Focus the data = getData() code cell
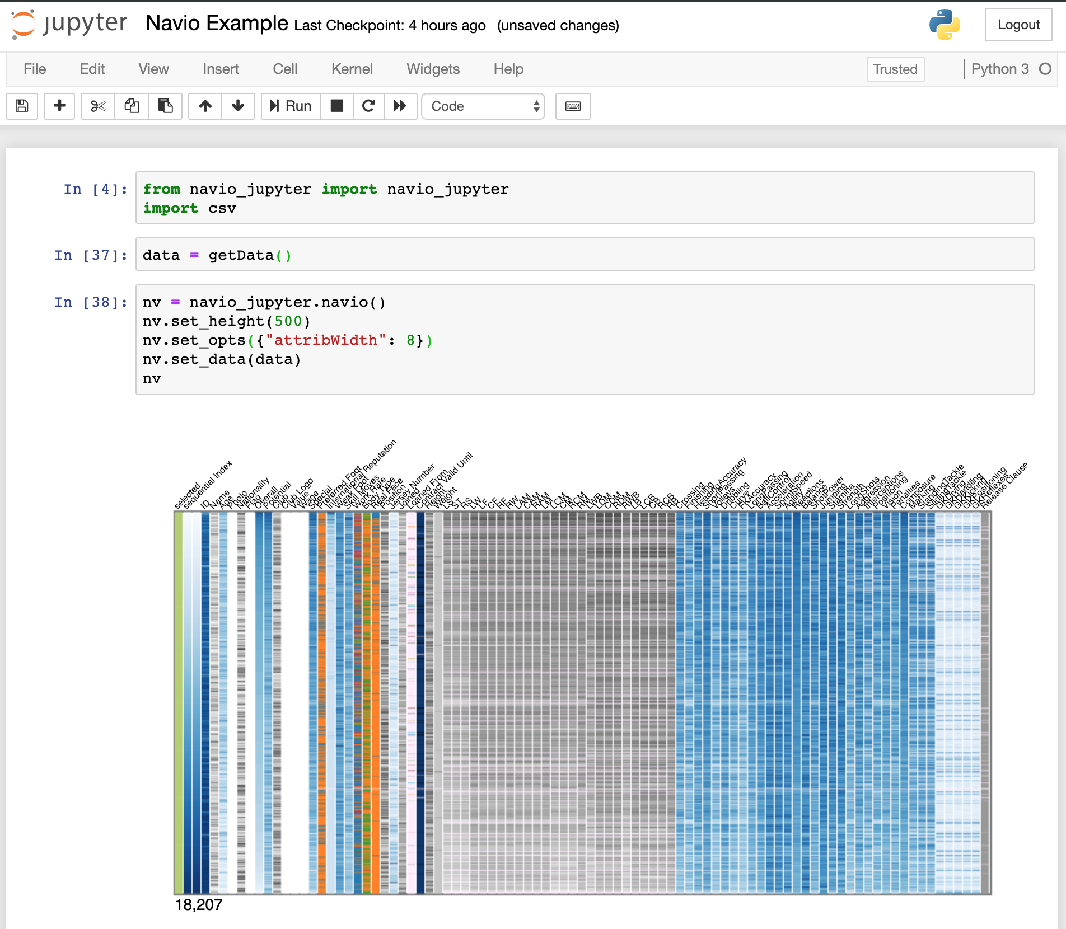The width and height of the screenshot is (1066, 929). point(585,255)
